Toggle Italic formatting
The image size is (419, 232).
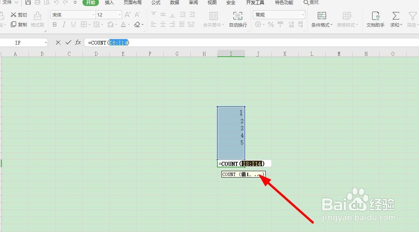64,25
